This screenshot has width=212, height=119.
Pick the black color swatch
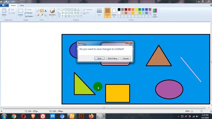119,10
